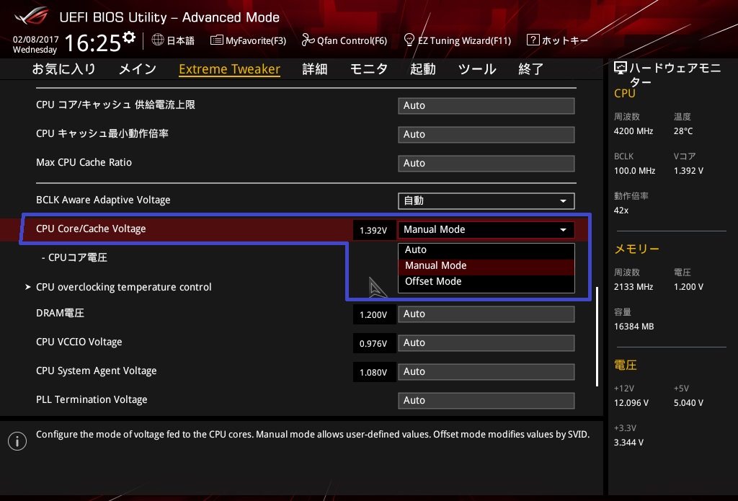This screenshot has width=738, height=501.
Task: Select the CPU Core/Cache Voltage row label
Action: 91,229
